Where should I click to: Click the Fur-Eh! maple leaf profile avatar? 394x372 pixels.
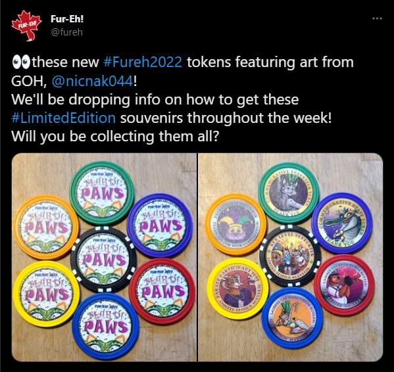click(26, 26)
